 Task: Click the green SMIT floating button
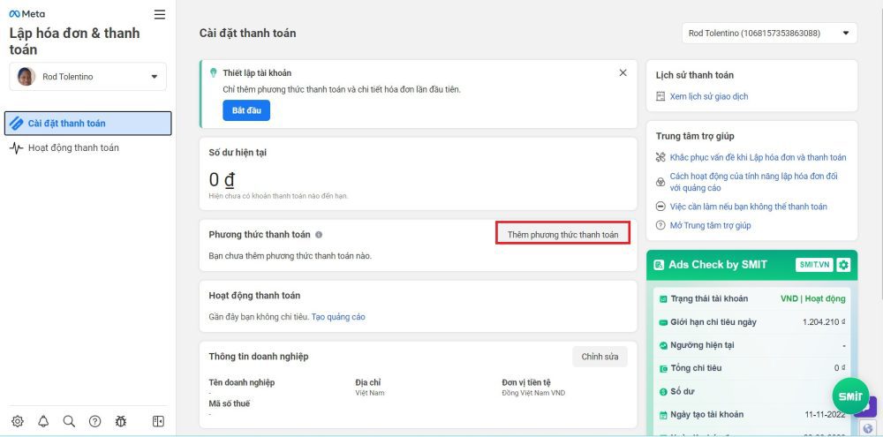(x=850, y=396)
